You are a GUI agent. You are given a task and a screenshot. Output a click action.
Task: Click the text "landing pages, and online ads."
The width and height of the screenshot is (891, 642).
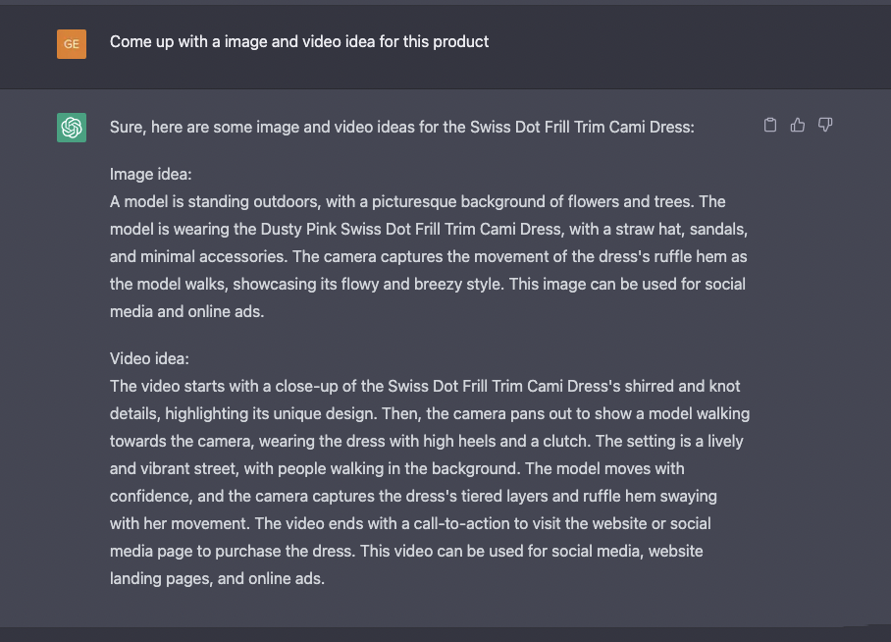pyautogui.click(x=217, y=579)
